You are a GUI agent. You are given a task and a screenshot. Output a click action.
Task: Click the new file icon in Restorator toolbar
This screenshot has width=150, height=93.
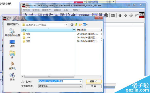tap(25, 15)
